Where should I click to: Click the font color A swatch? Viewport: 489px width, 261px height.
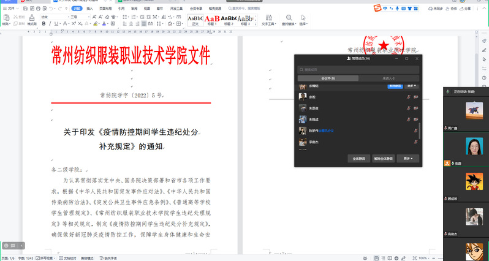tap(104, 24)
